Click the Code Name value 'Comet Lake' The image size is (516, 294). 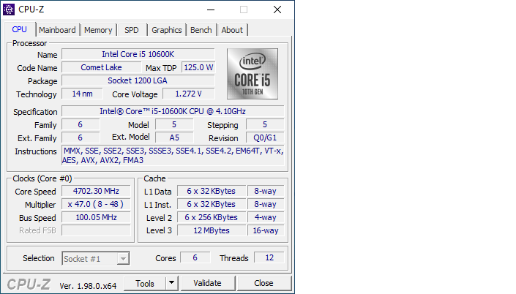101,67
